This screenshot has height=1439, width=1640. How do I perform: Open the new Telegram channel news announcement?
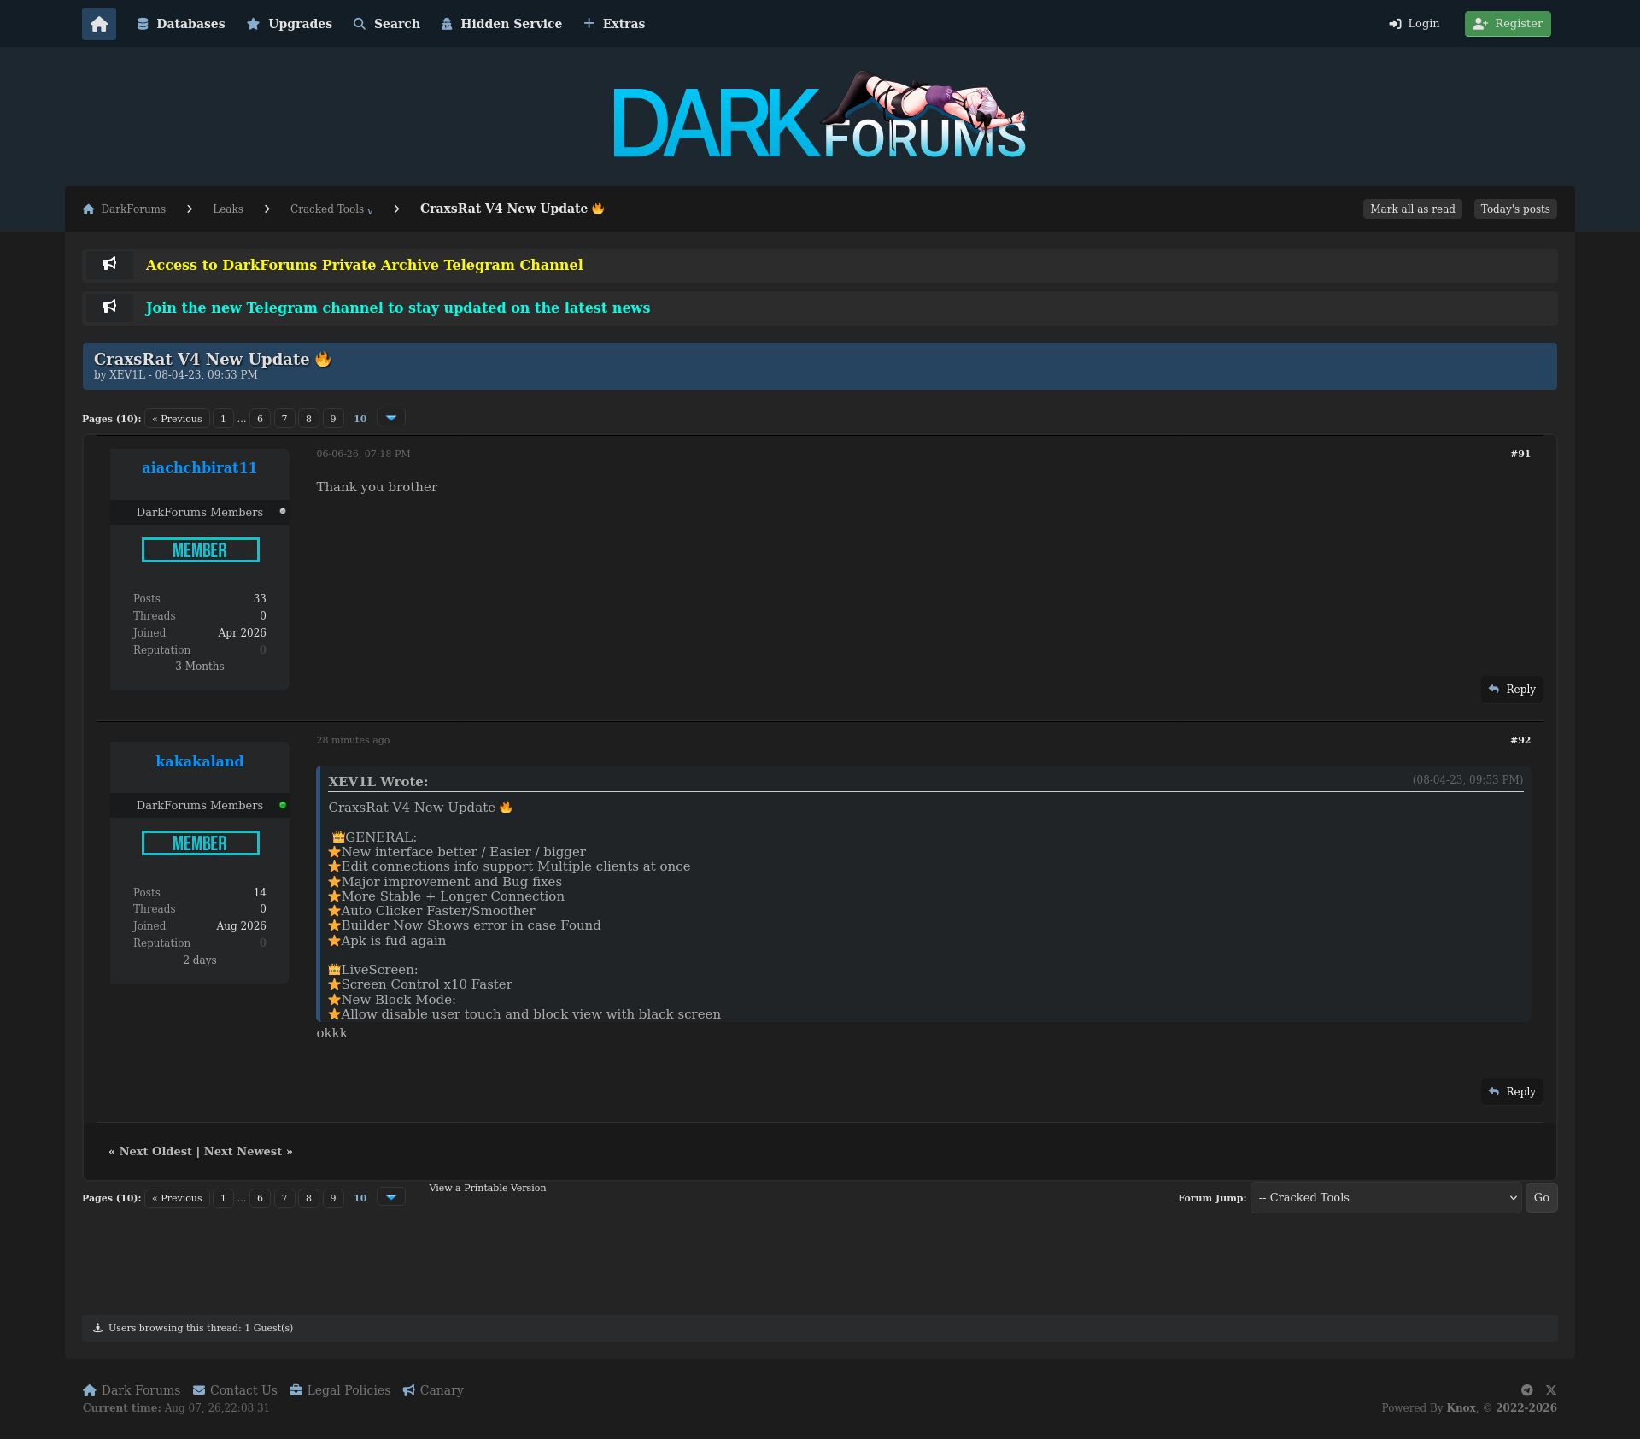coord(398,308)
